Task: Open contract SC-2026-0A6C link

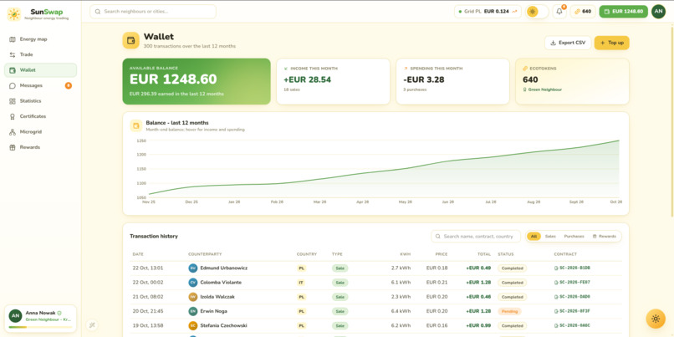Action: coord(572,325)
